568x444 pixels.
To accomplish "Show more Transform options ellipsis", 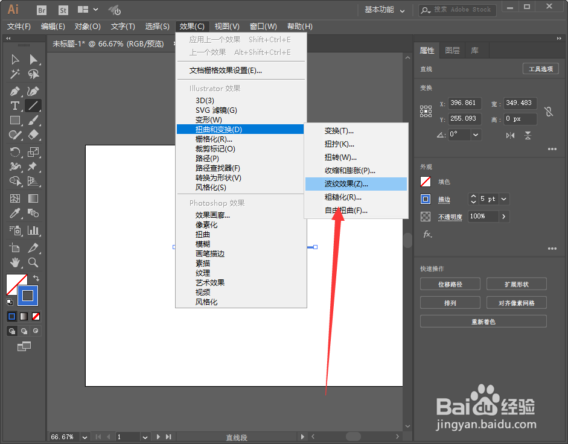I will (x=552, y=149).
